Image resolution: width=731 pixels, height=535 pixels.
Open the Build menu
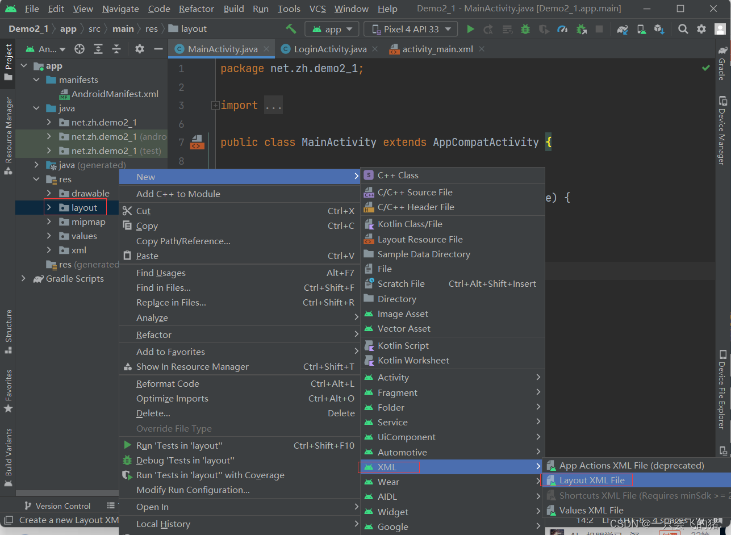click(234, 9)
